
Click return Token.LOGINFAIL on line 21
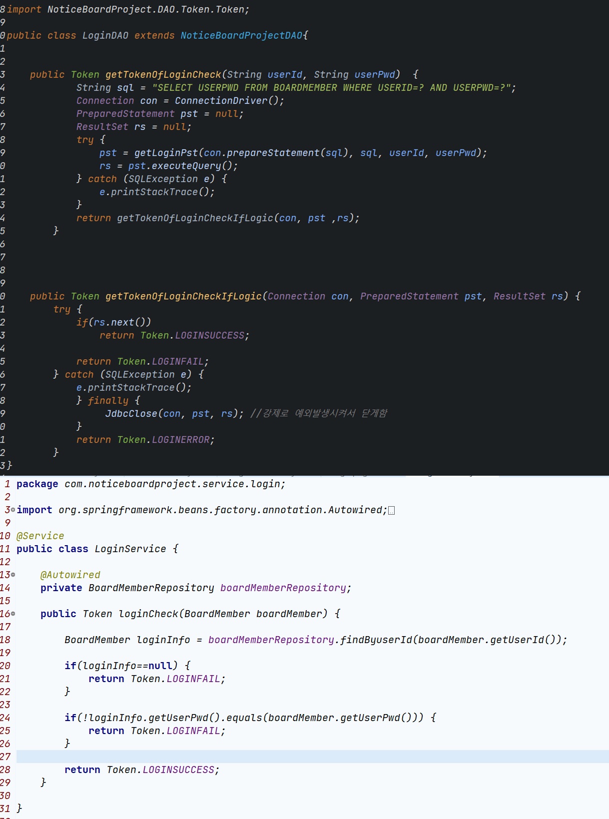coord(157,679)
